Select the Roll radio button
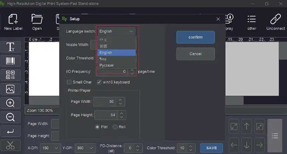 (115, 127)
